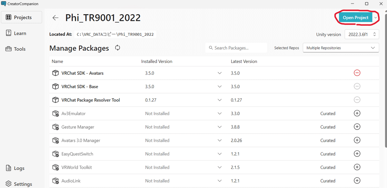387x188 pixels.
Task: Click the Unity version label
Action: [329, 35]
